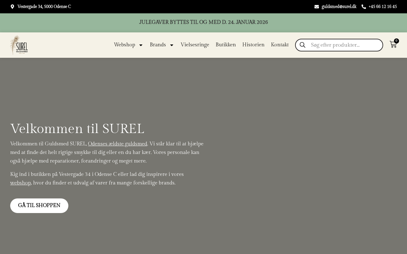Screen dimensions: 407x254
Task: Go to the Vielsesringe page
Action: tap(195, 45)
